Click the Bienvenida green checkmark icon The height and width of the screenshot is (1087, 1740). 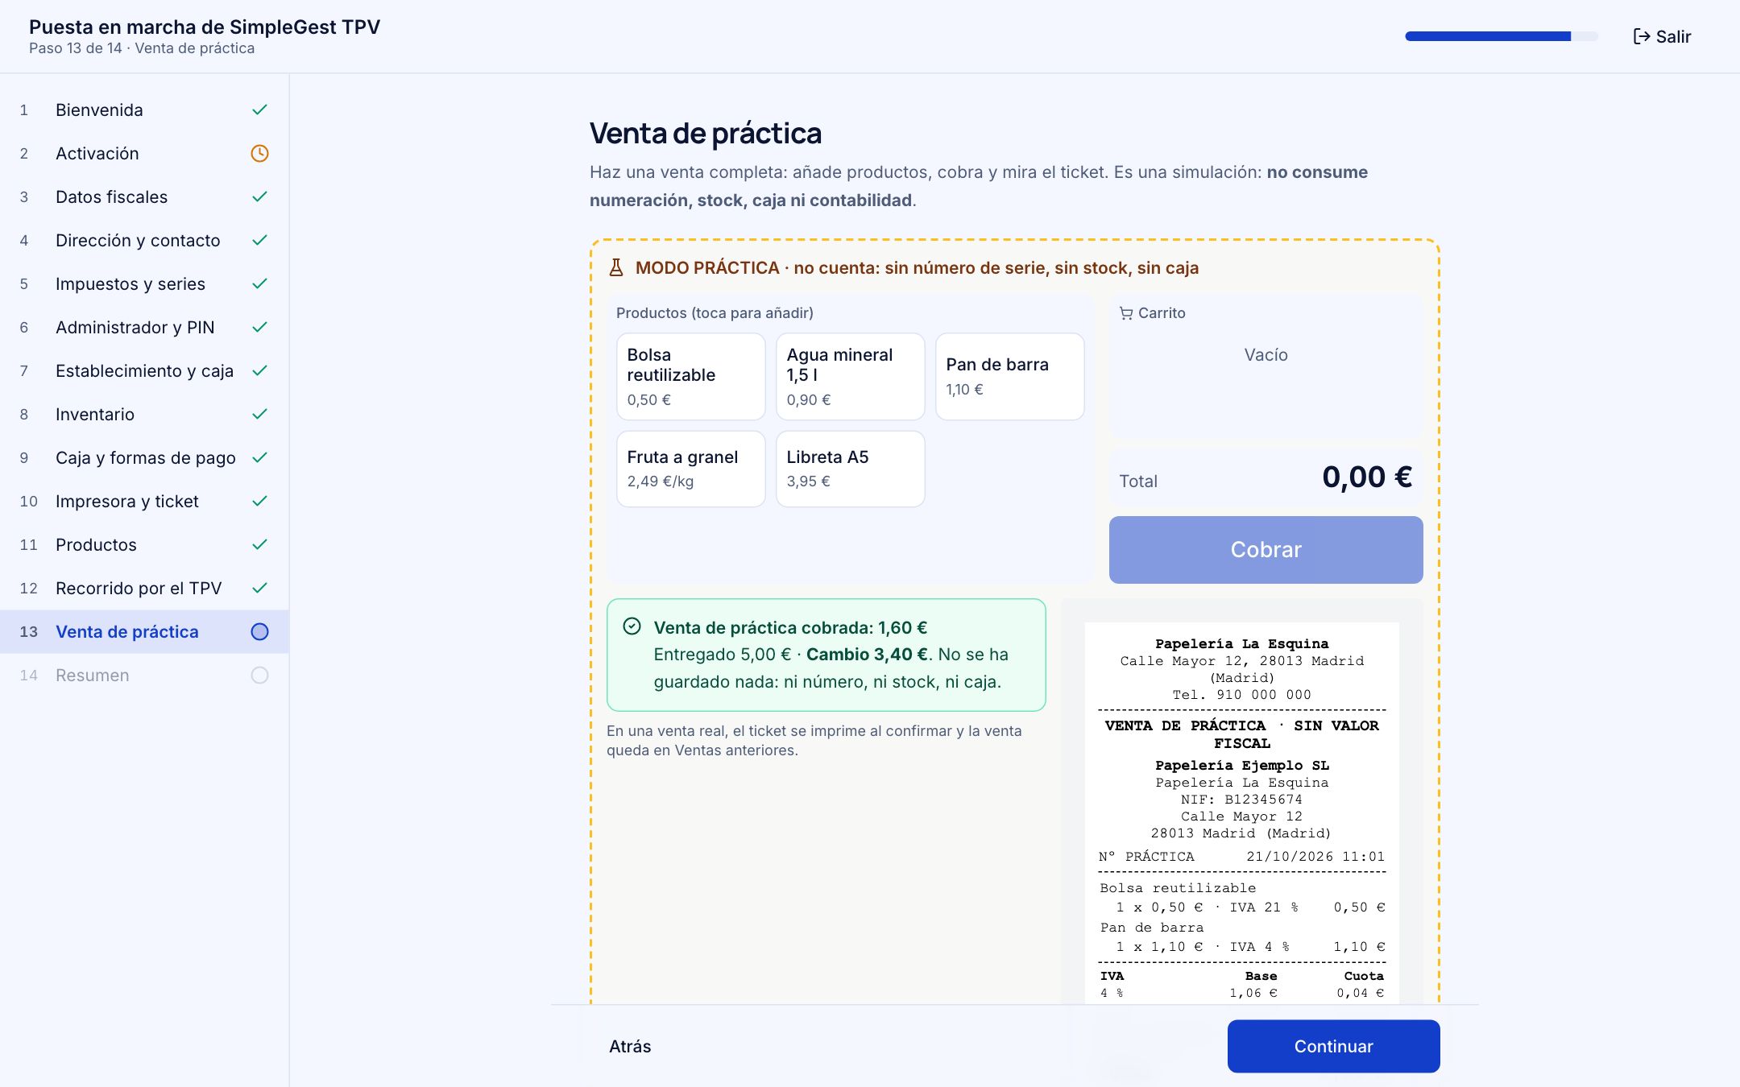point(259,110)
